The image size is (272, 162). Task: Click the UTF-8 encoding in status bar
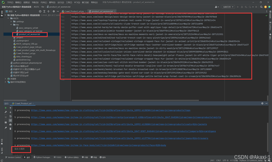(226, 161)
